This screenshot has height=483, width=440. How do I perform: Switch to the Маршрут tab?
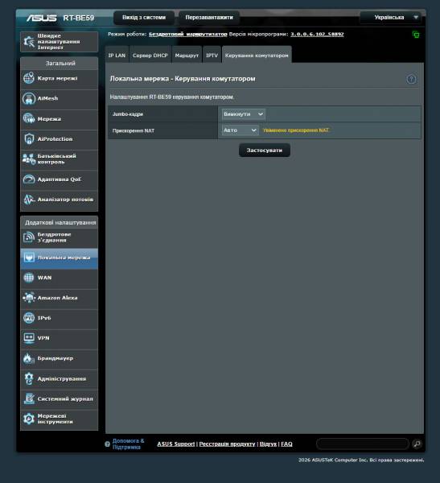[187, 56]
